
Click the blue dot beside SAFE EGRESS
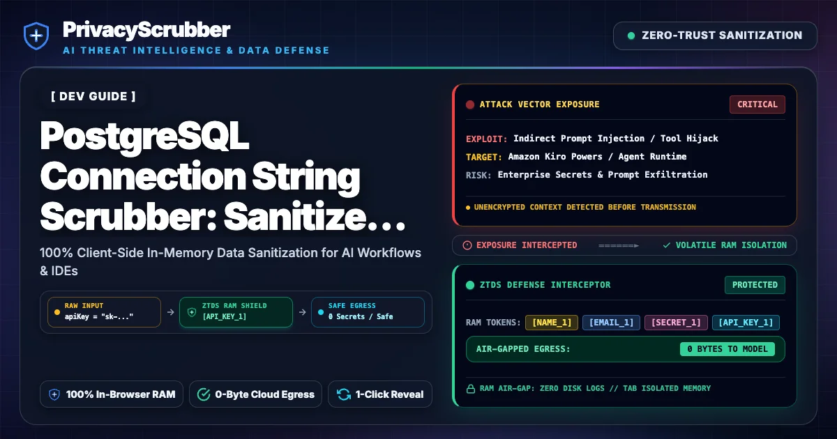click(x=320, y=312)
